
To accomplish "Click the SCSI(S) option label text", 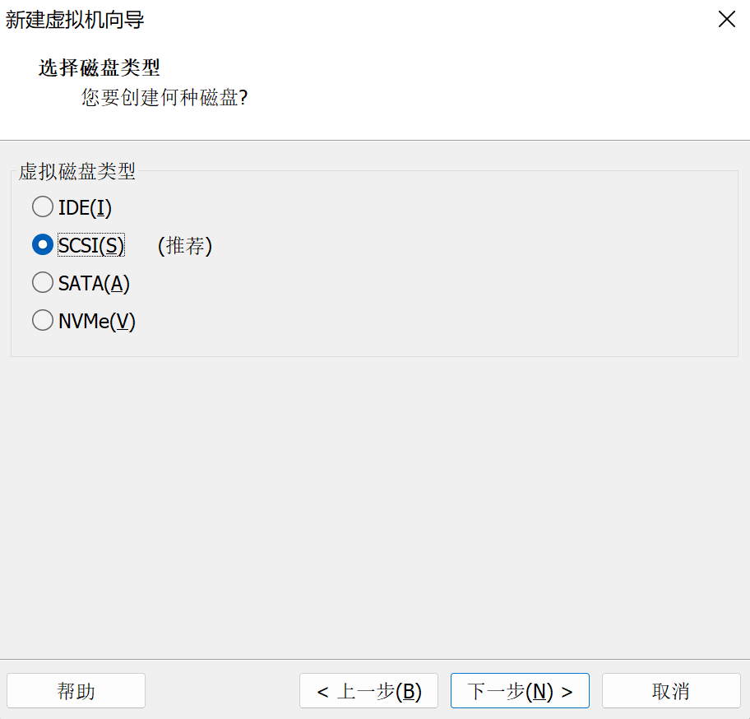I will click(91, 245).
